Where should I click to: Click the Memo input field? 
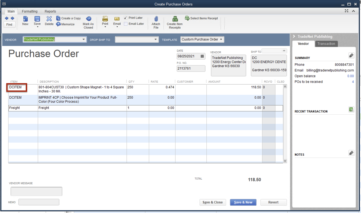click(x=39, y=202)
